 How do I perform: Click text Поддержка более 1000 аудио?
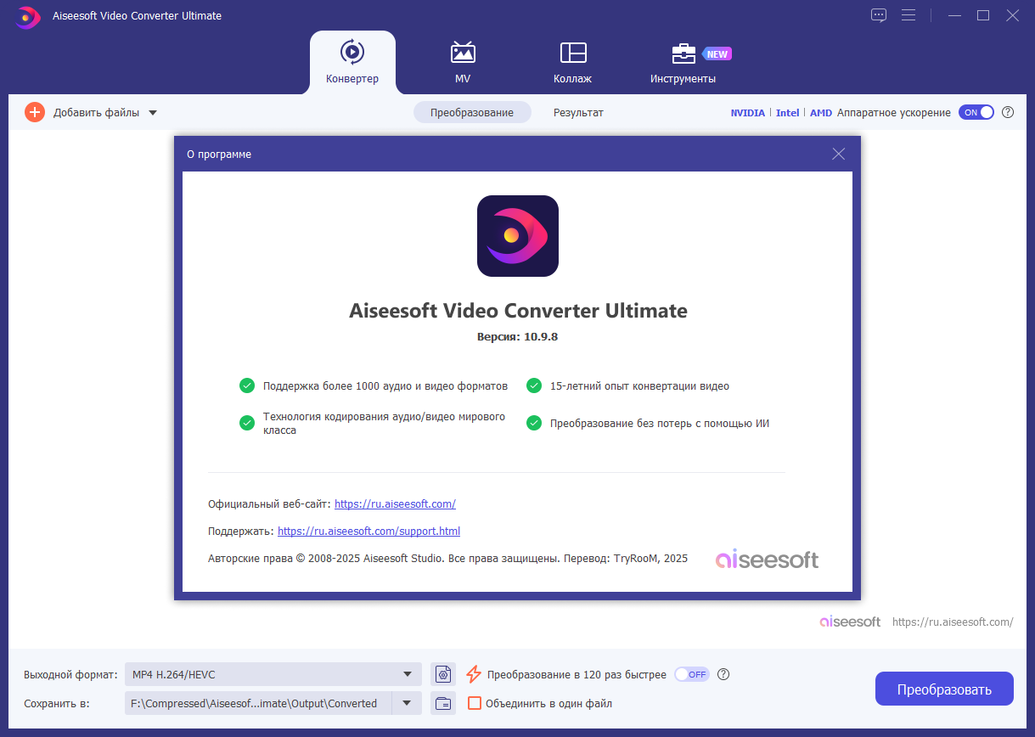pyautogui.click(x=385, y=385)
